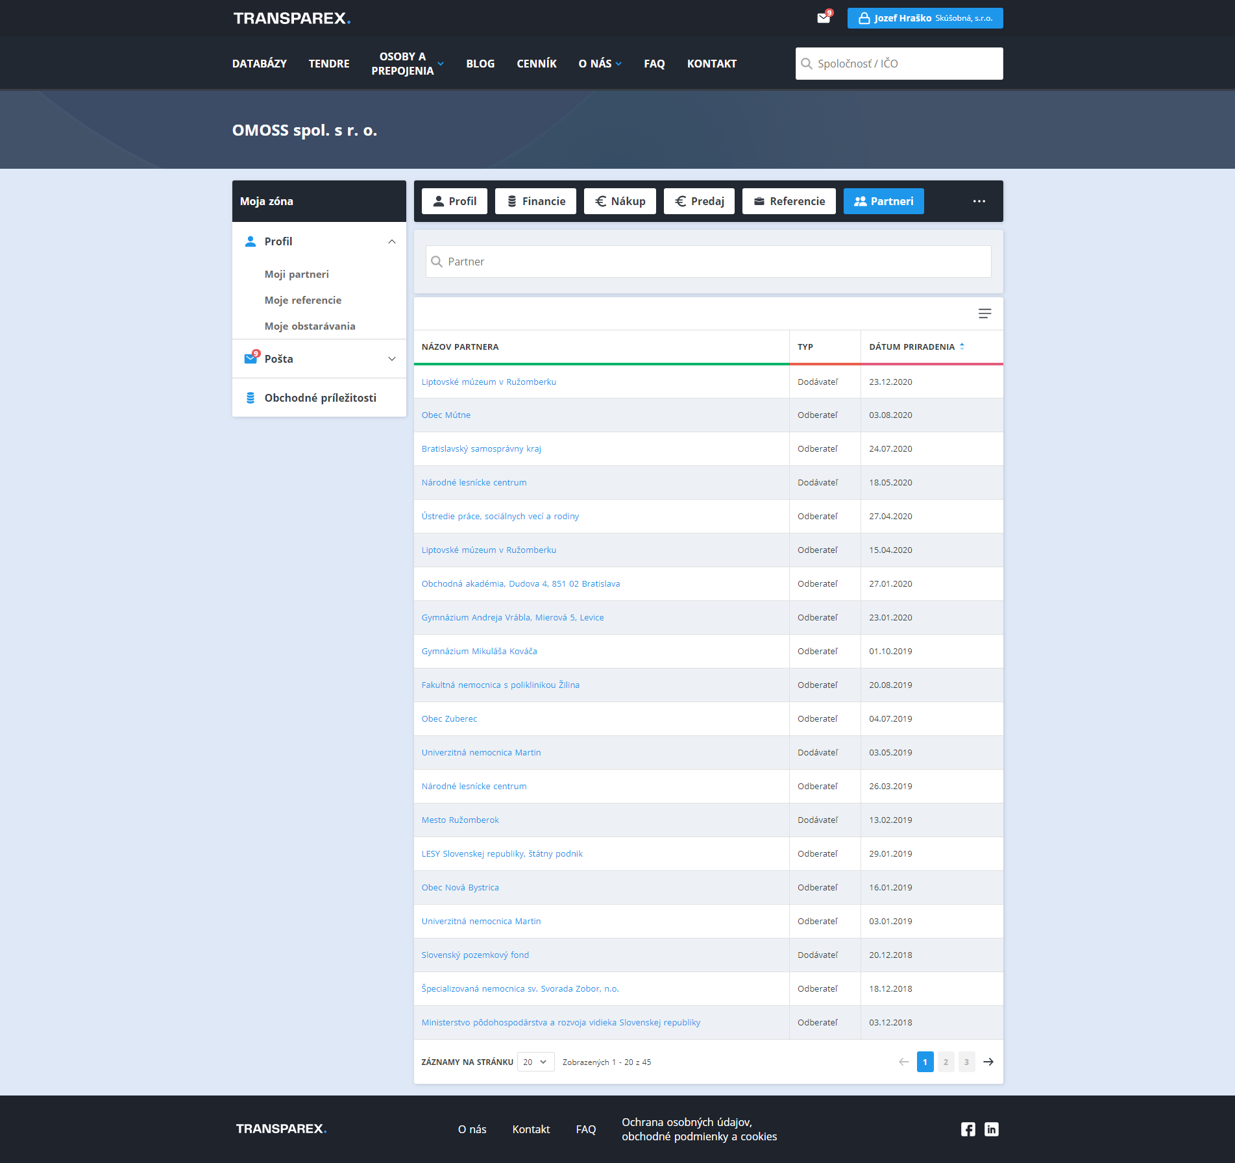
Task: Go to page 2 of results
Action: pos(946,1062)
